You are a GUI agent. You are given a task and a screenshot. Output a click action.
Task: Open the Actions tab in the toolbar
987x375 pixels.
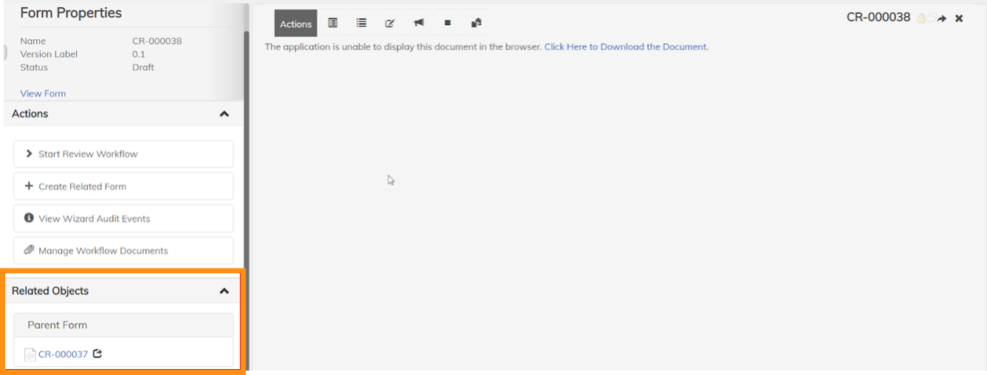296,24
